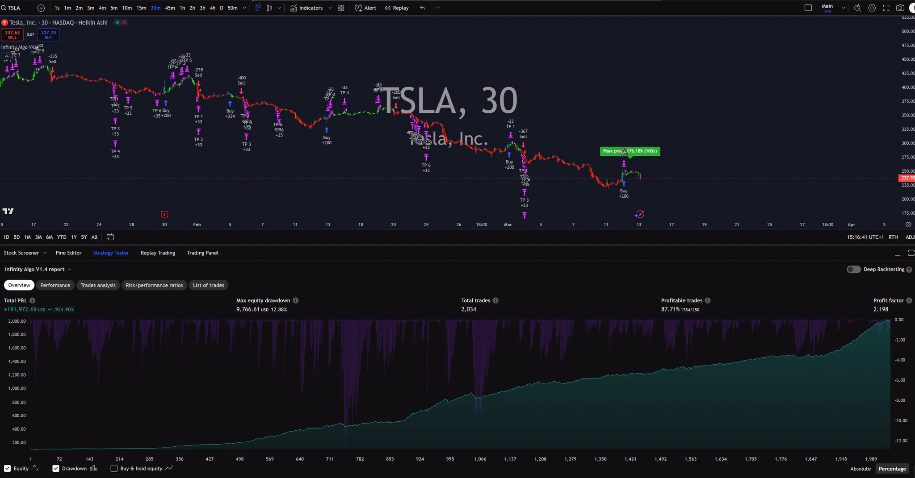The image size is (915, 478).
Task: Start bar Replay mode
Action: 396,8
